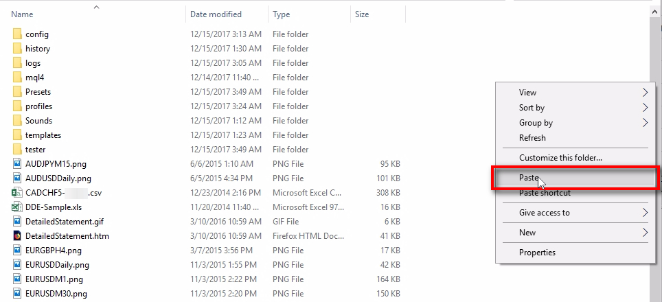
Task: Click the DDE-Sample.xls Excel icon
Action: [x=17, y=207]
